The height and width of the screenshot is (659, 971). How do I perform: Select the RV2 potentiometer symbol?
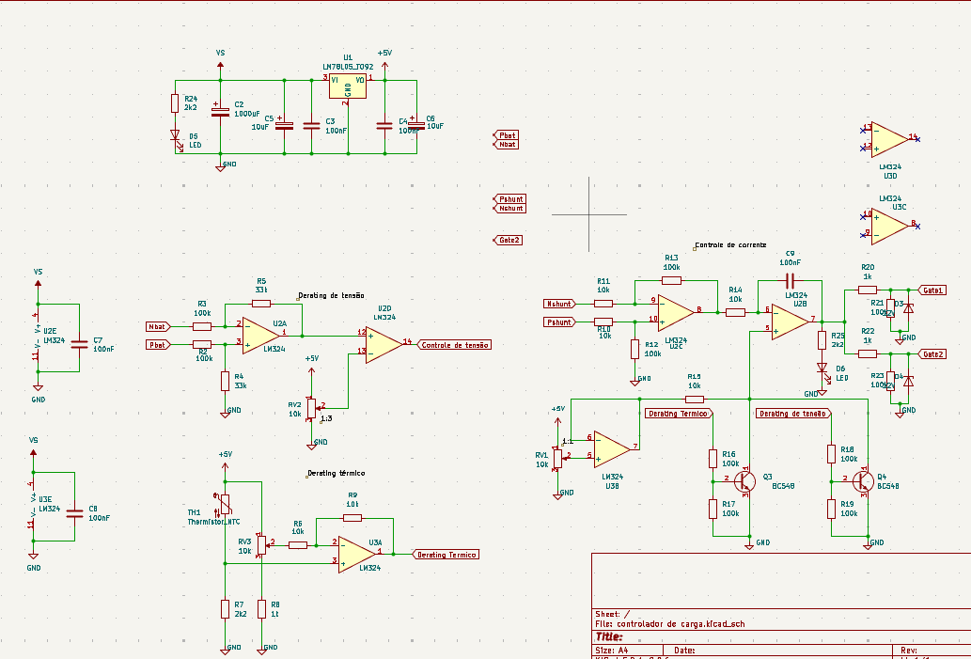pos(312,409)
